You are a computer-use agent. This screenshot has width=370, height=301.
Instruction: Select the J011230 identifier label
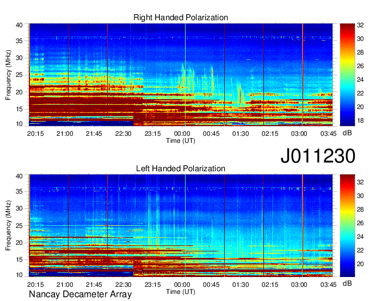318,155
